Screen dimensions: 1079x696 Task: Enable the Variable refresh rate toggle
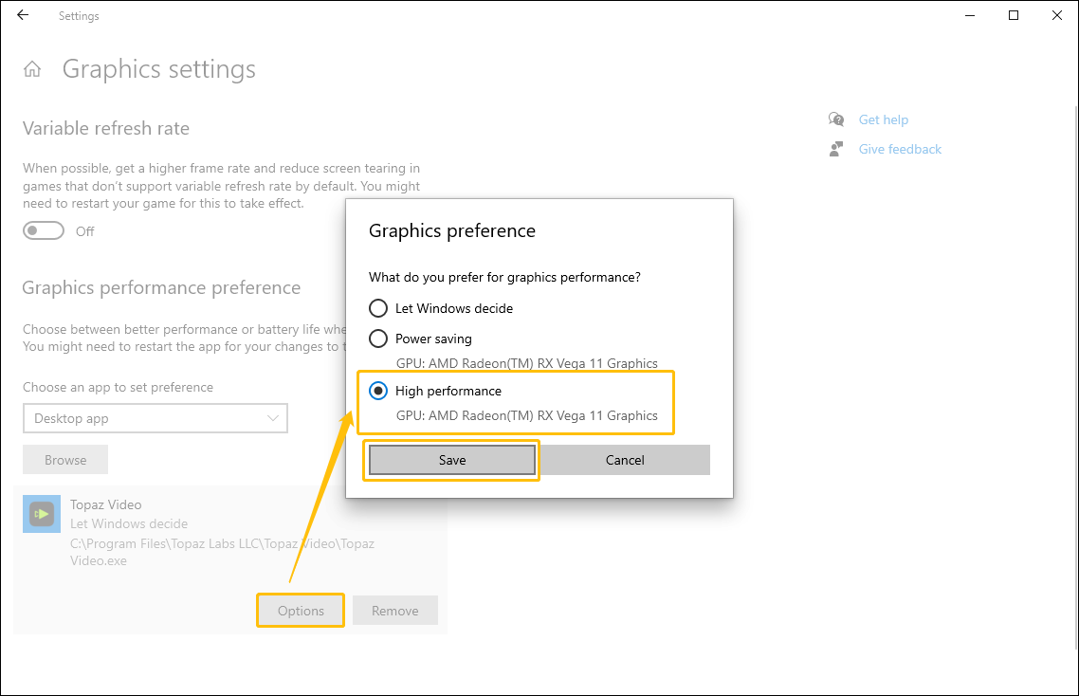pos(43,229)
